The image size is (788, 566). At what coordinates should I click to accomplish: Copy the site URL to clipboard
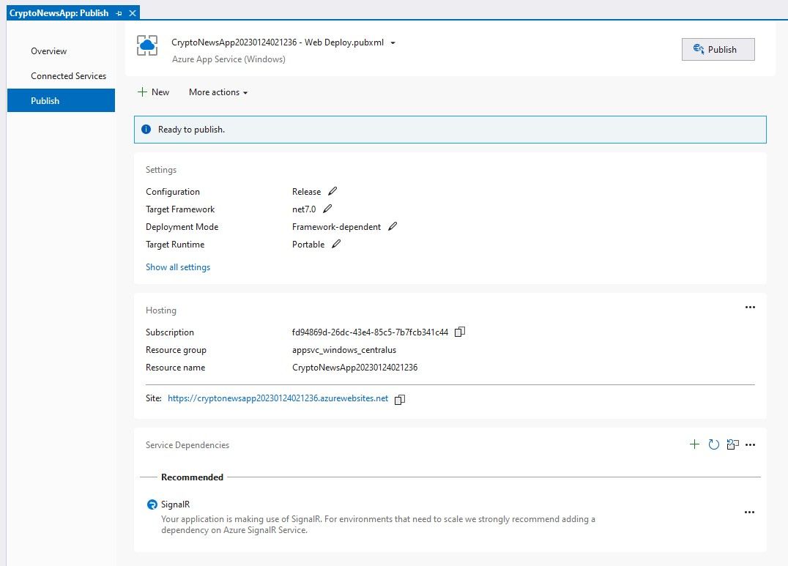click(400, 399)
